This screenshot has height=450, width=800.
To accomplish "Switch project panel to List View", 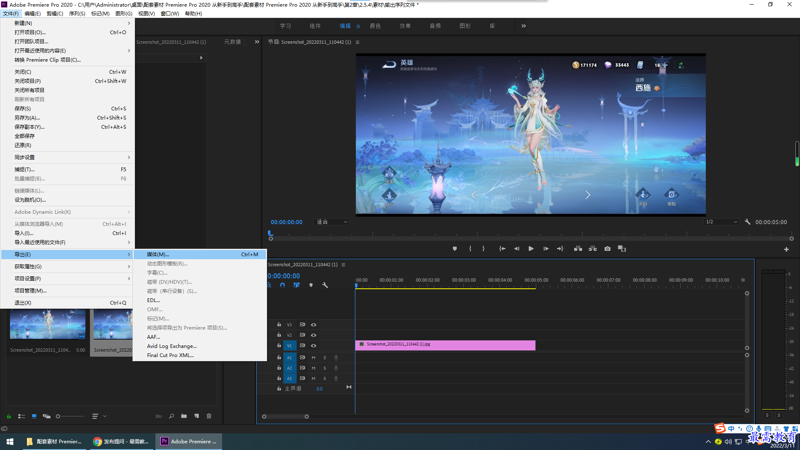I will pyautogui.click(x=22, y=416).
